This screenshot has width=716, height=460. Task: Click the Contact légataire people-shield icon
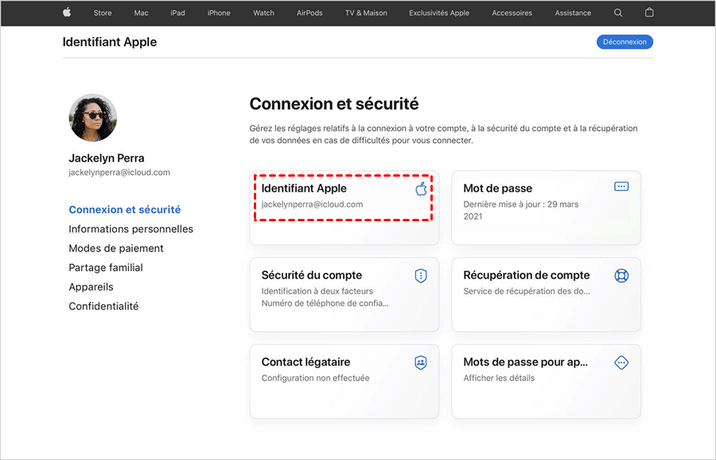[x=421, y=362]
